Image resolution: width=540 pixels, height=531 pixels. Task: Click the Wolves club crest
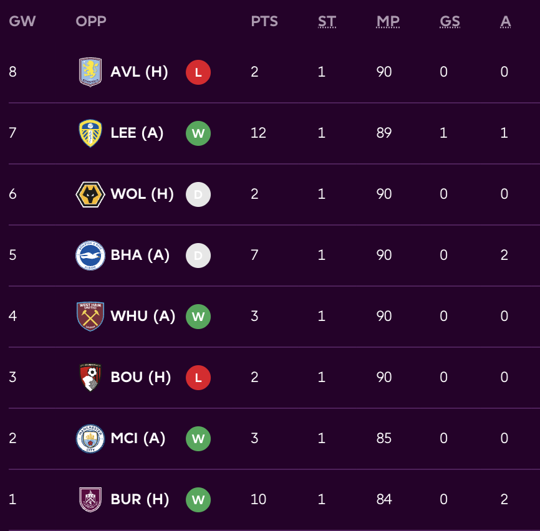click(90, 194)
